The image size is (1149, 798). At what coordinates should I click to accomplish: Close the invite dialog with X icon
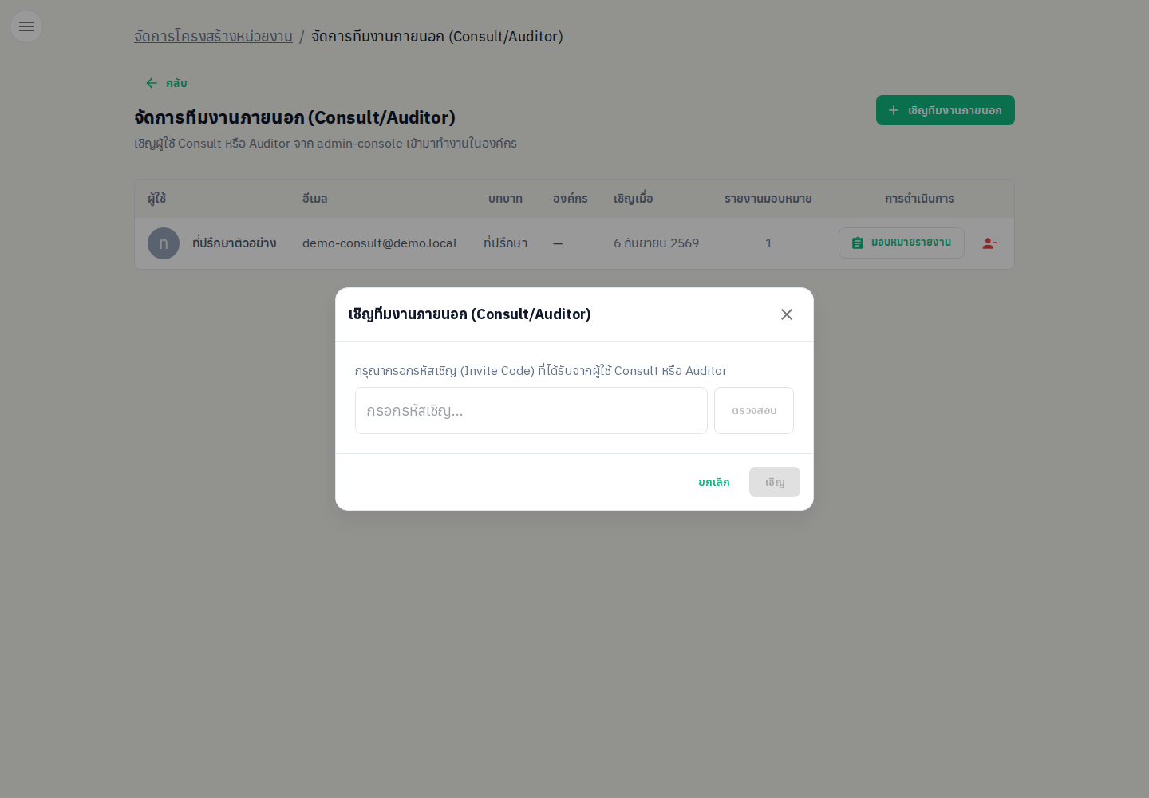click(x=787, y=314)
